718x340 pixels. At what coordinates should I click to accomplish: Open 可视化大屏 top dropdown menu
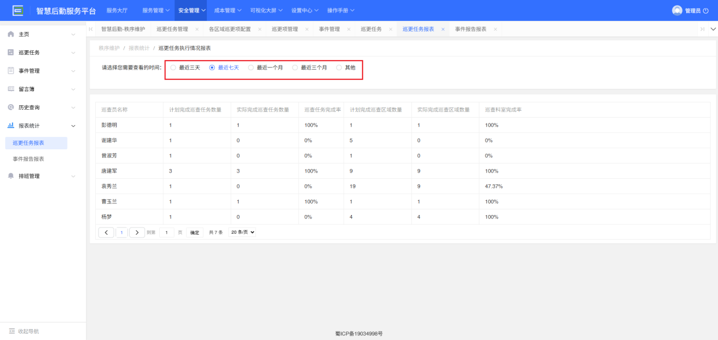point(265,10)
